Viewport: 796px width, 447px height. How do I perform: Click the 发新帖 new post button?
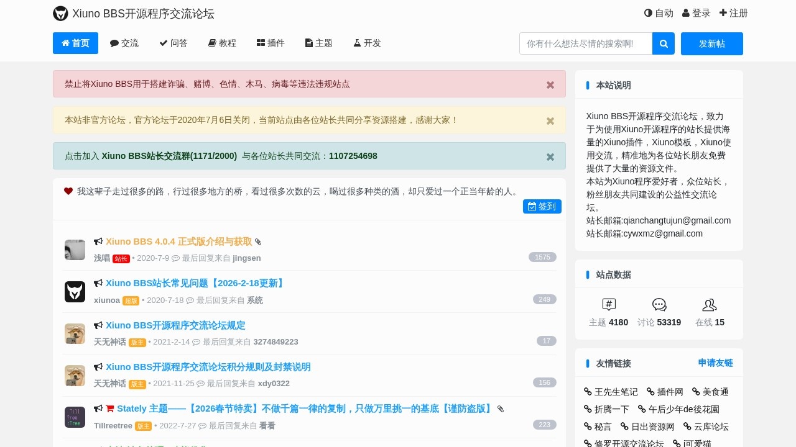(x=711, y=43)
